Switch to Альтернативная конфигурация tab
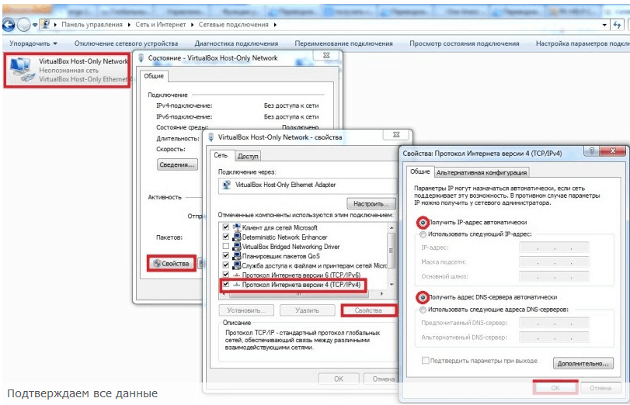 (x=482, y=172)
